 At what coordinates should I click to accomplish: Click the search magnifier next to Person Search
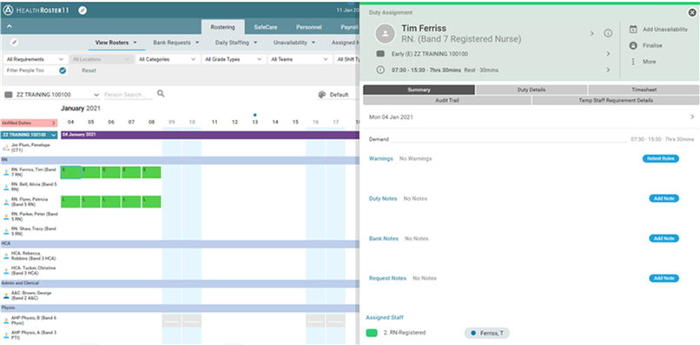click(161, 94)
